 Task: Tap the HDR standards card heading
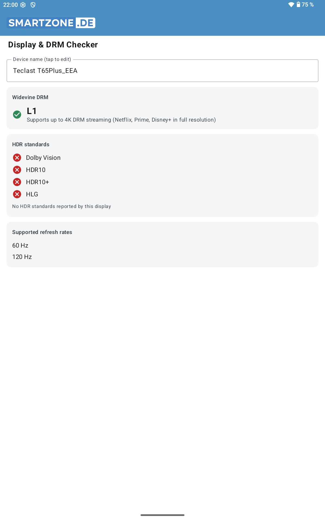pyautogui.click(x=31, y=144)
